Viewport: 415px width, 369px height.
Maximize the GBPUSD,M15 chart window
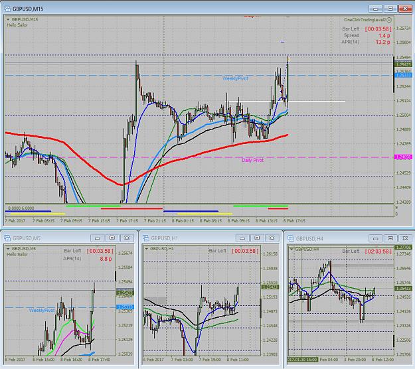(x=390, y=9)
